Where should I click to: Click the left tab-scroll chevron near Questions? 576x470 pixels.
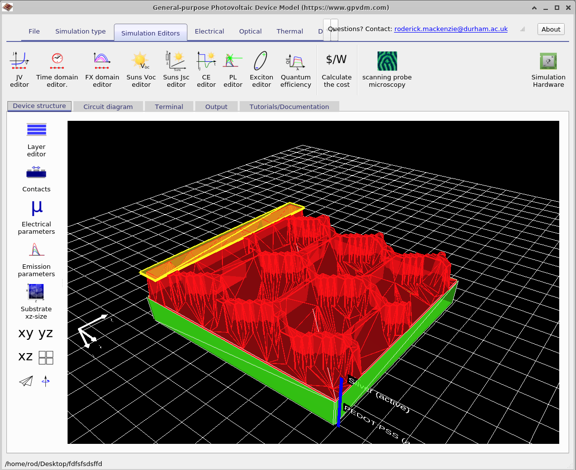(326, 30)
